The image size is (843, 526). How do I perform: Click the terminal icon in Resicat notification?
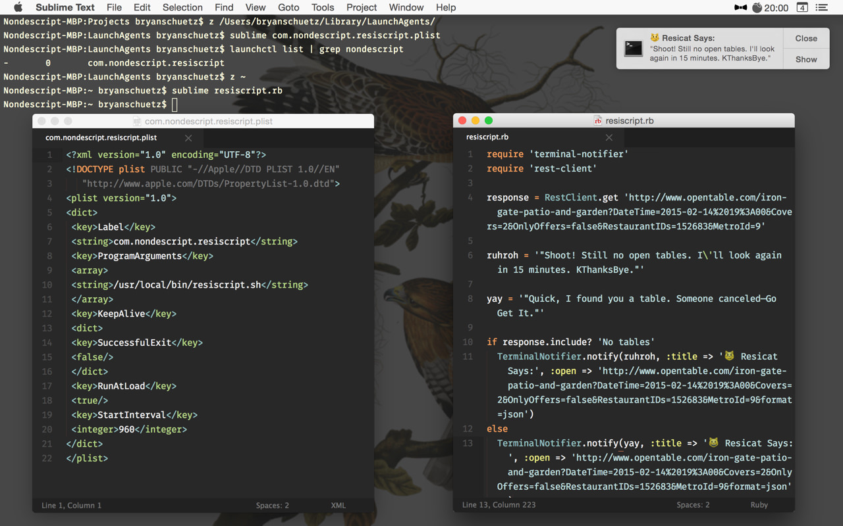pos(634,48)
